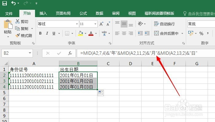Image resolution: width=215 pixels, height=122 pixels.
Task: Open the underline style dropdown arrow
Action: (x=59, y=33)
